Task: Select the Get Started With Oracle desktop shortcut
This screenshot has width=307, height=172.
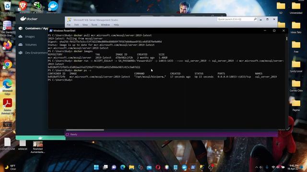Action: pyautogui.click(x=7, y=29)
